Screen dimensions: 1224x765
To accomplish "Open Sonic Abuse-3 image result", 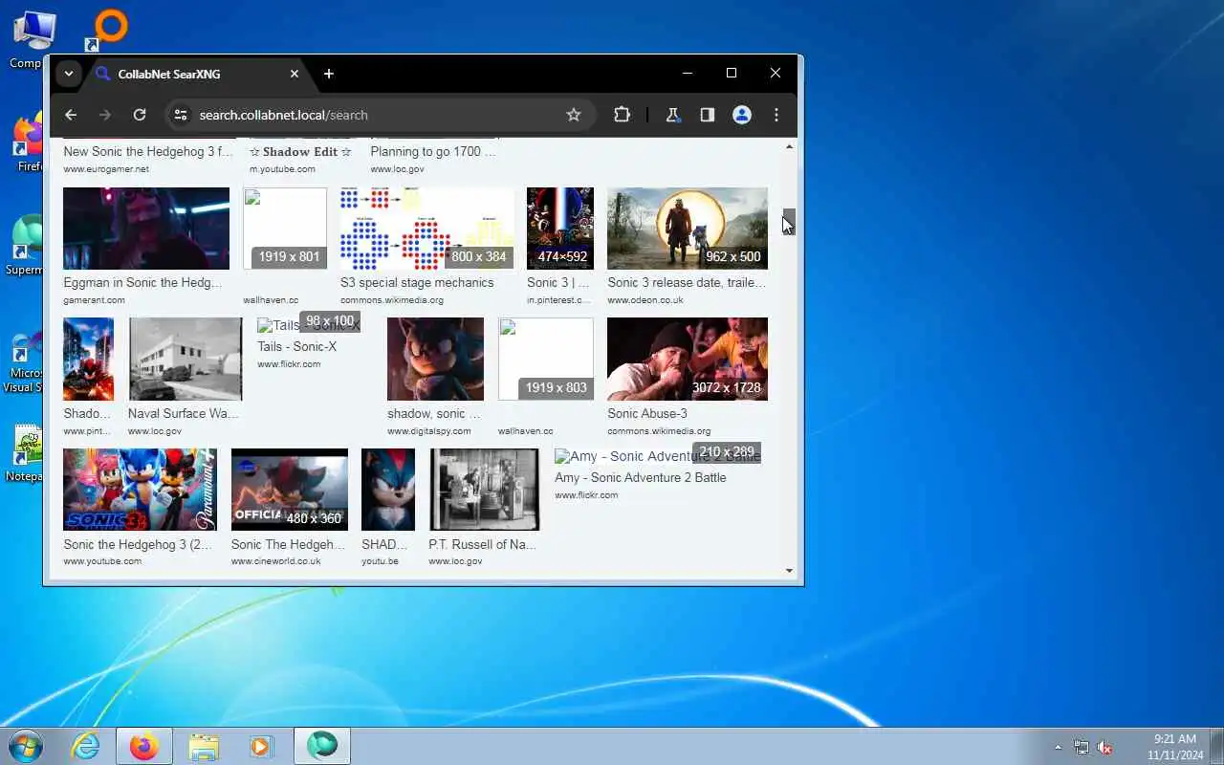I will point(688,359).
